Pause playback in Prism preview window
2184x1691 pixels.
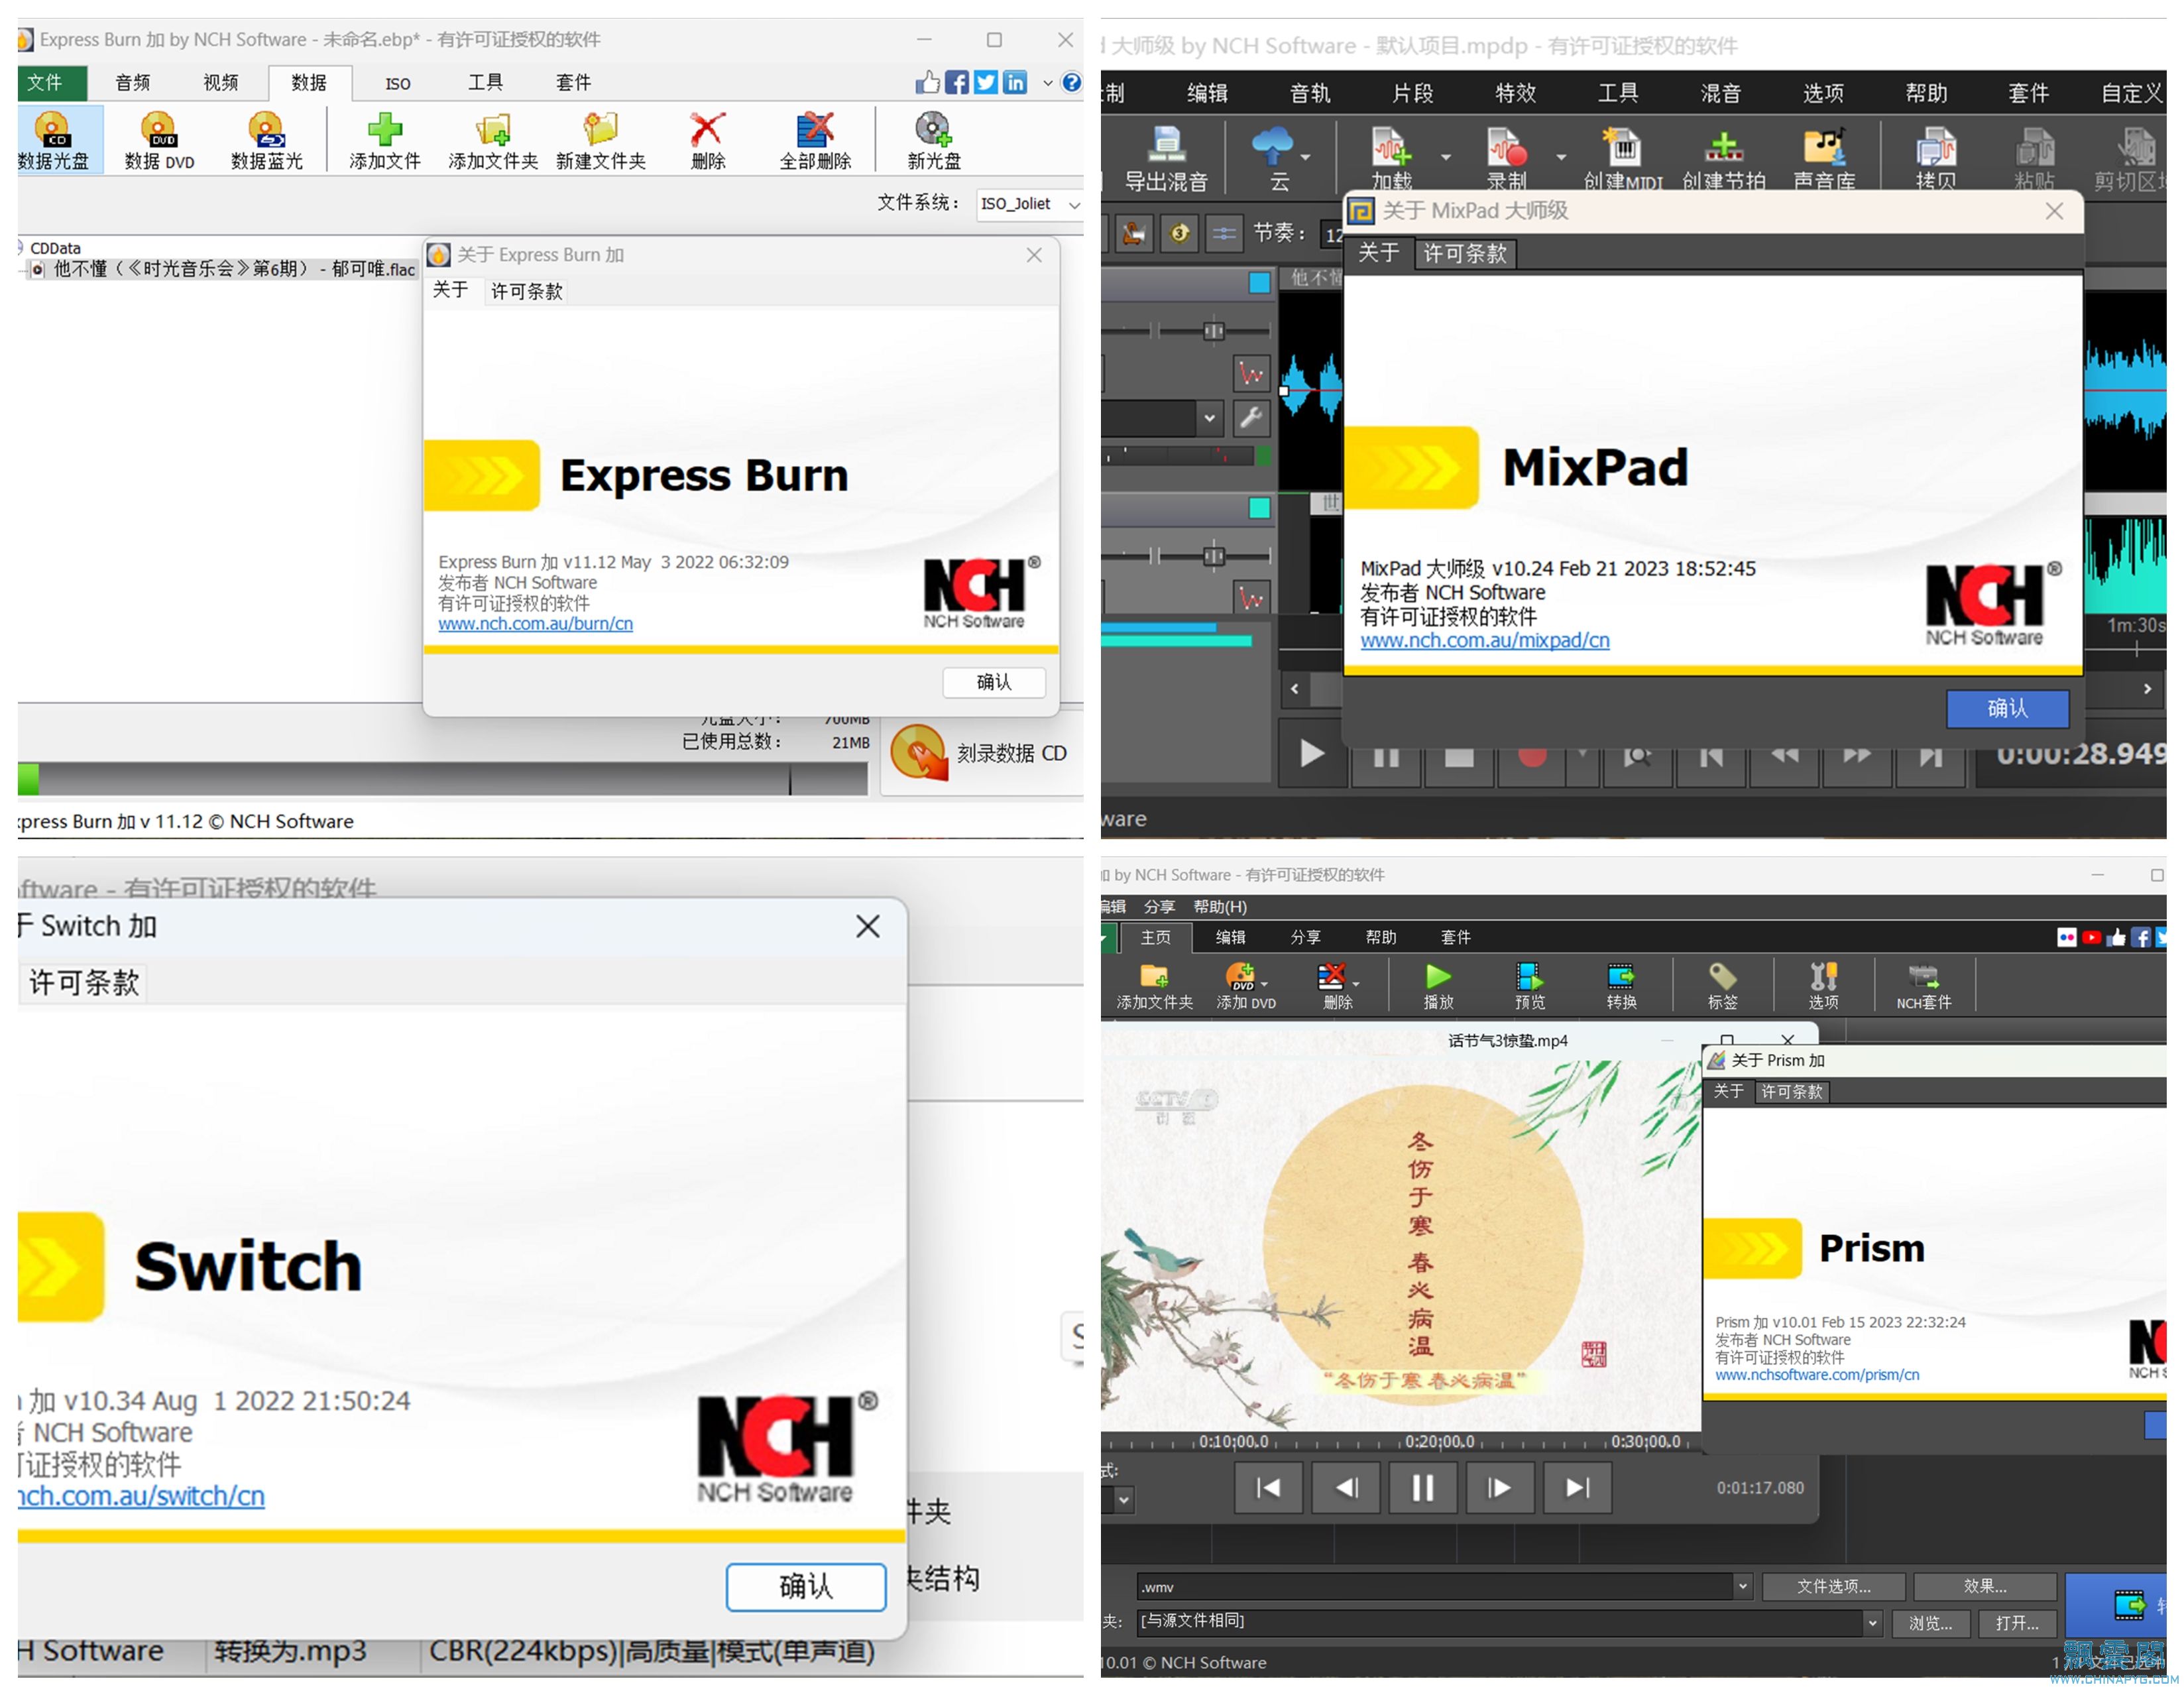tap(1422, 1488)
